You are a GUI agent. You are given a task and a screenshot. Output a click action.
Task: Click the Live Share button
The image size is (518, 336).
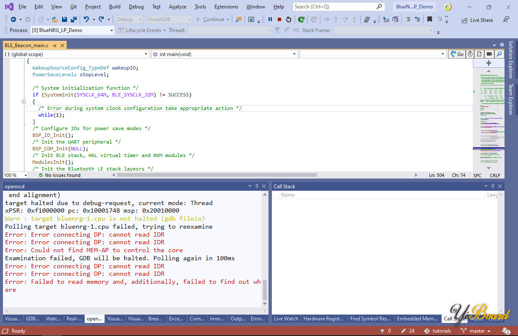point(477,20)
